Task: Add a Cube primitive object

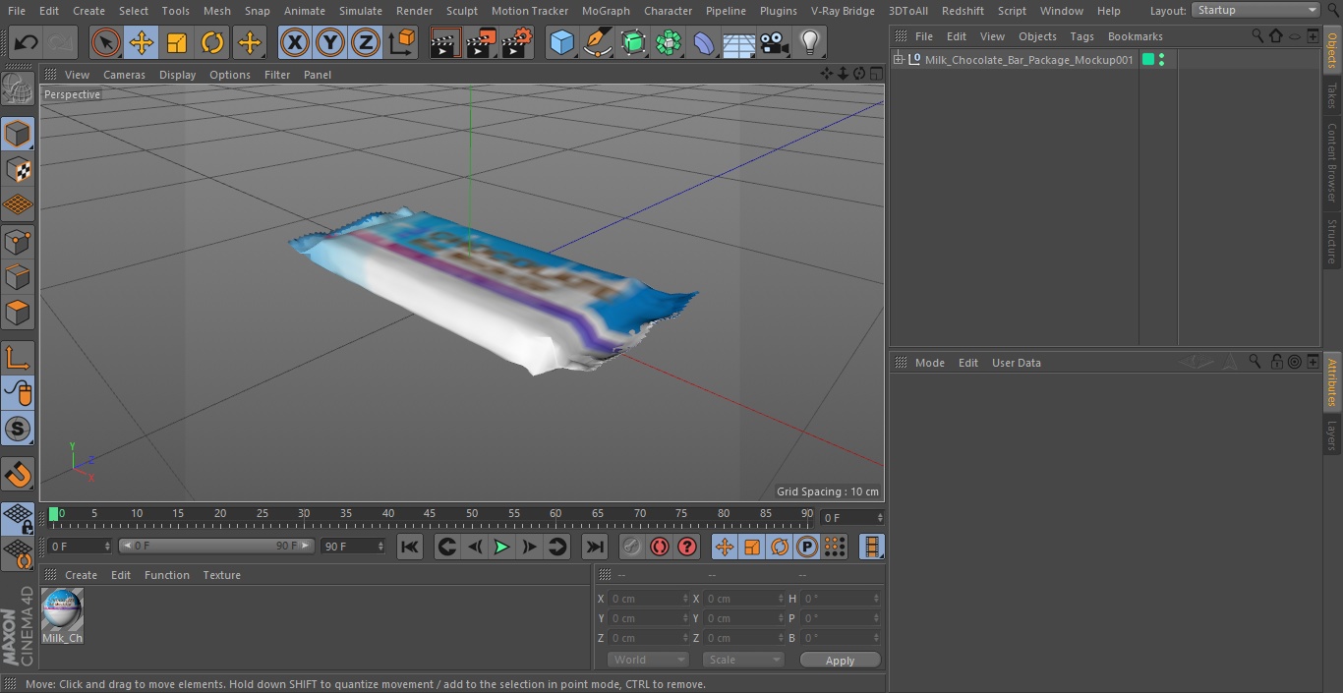Action: pyautogui.click(x=561, y=42)
